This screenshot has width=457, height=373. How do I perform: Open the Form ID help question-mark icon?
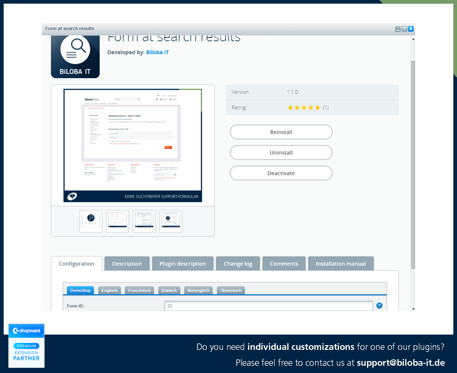pyautogui.click(x=379, y=306)
